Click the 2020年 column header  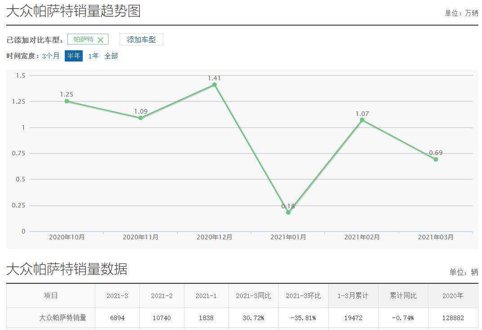(x=453, y=295)
